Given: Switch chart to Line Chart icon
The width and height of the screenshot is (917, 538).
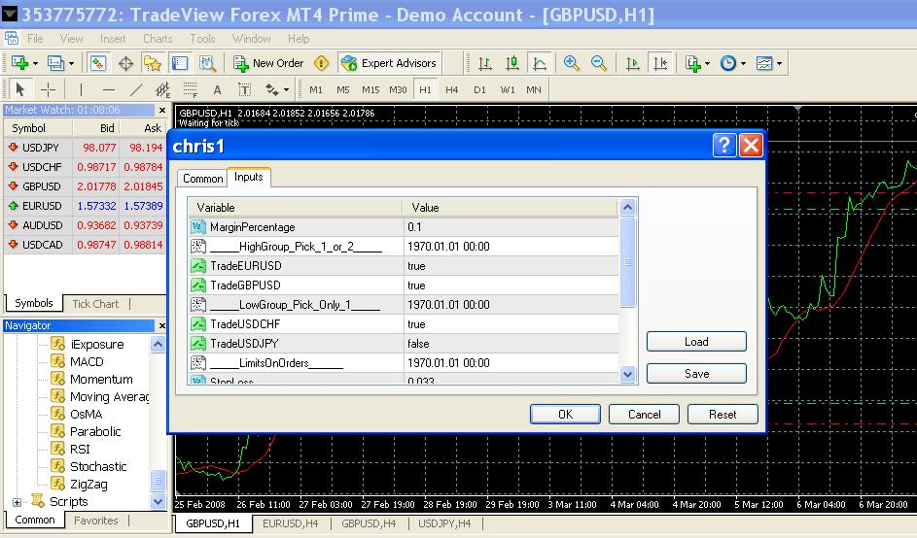Looking at the screenshot, I should (539, 63).
